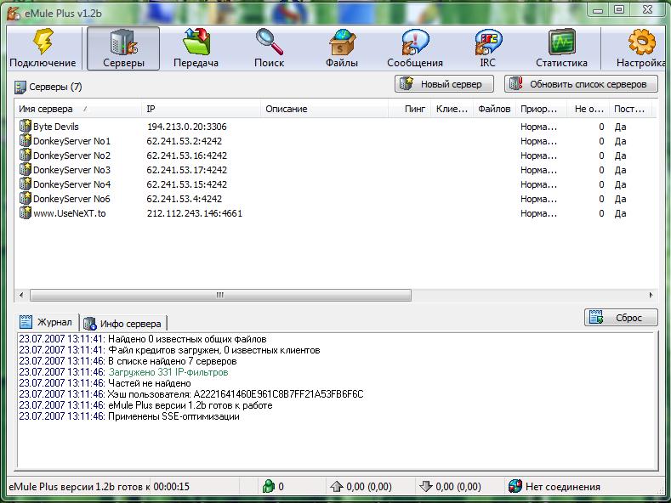Viewport: 671px width, 503px height.
Task: Select IP 62.241.53.17:4242
Action: click(x=186, y=170)
